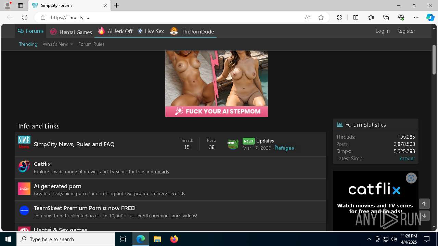
Task: Open volume control in system tray
Action: pyautogui.click(x=394, y=239)
